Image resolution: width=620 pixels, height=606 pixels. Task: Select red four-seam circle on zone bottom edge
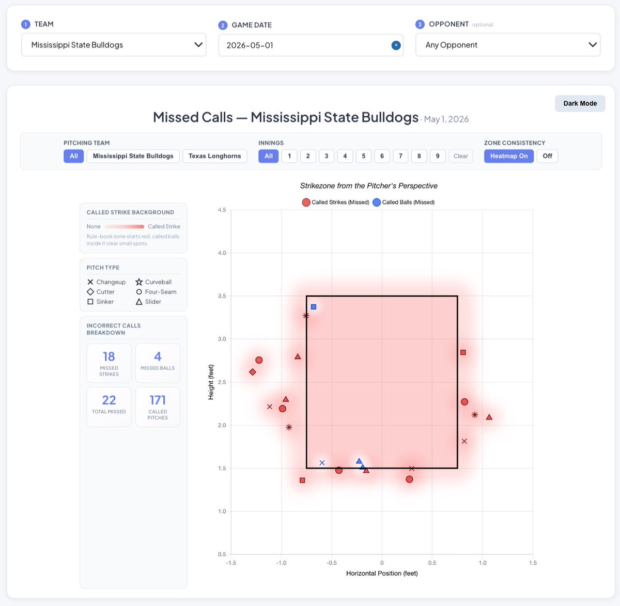339,470
